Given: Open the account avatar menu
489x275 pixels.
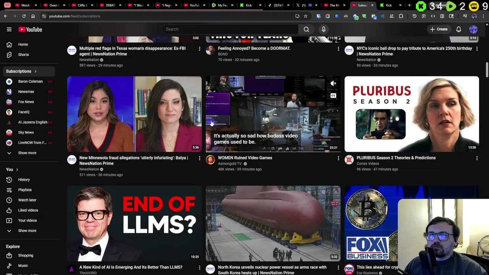Looking at the screenshot, I should click(473, 29).
